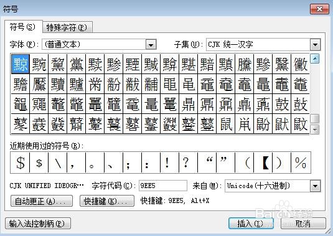Select the 符号 tab
This screenshot has width=333, height=236.
point(23,27)
